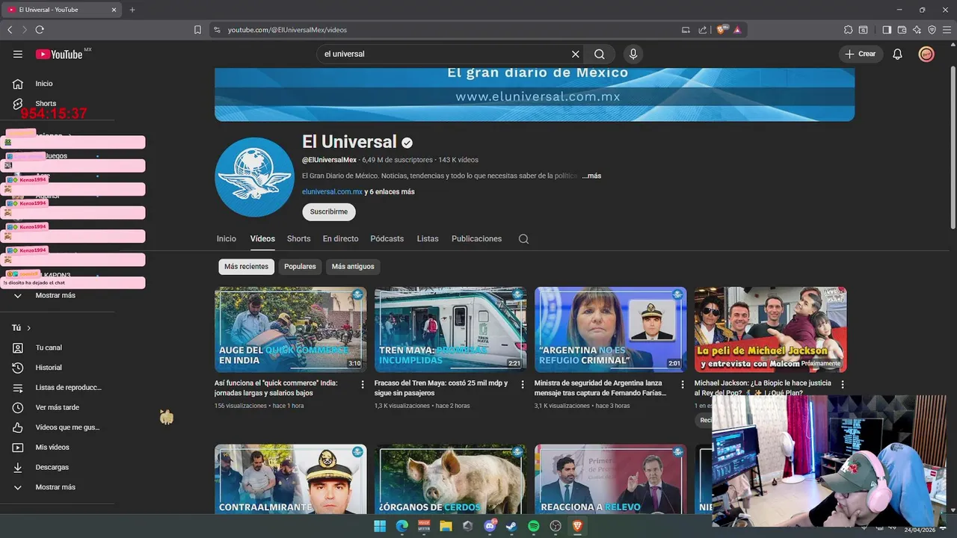957x538 pixels.
Task: Subscribe with the Suscribirme button
Action: tap(329, 212)
